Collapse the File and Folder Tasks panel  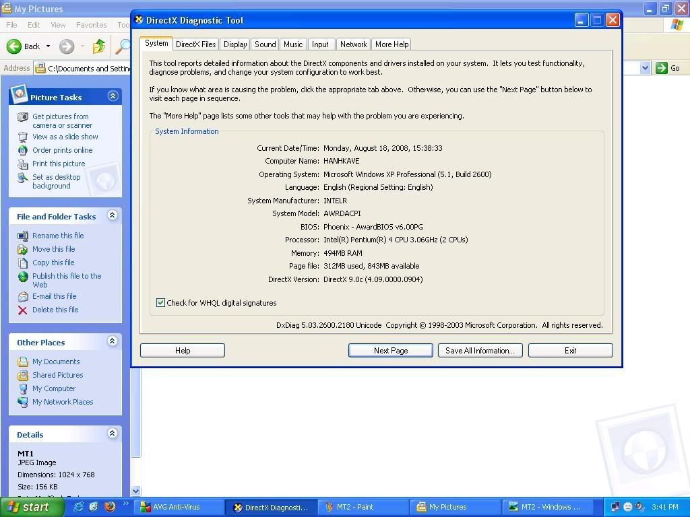click(x=113, y=215)
